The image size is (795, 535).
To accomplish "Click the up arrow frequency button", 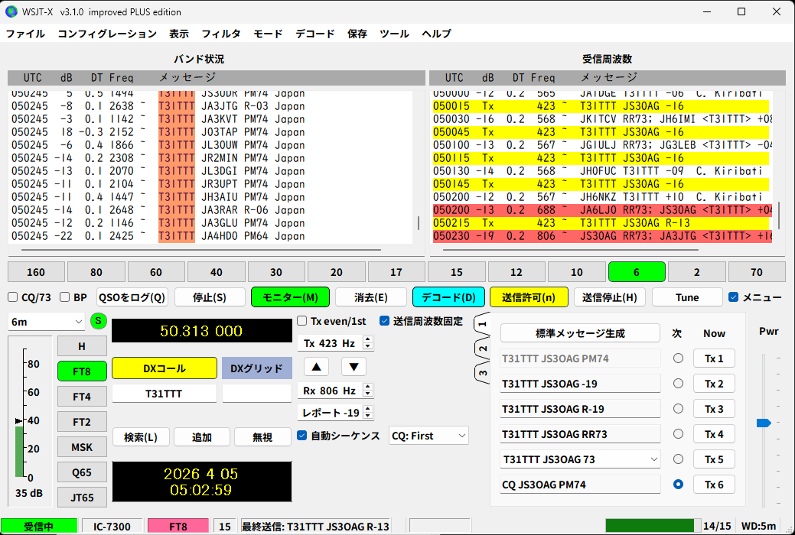I will point(316,366).
